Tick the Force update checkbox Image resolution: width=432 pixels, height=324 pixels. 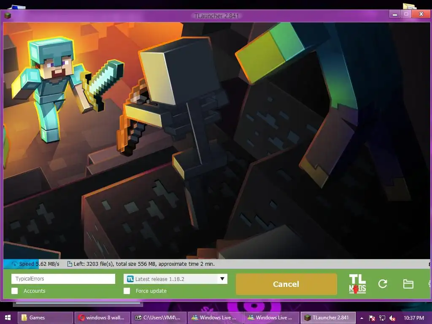click(127, 291)
